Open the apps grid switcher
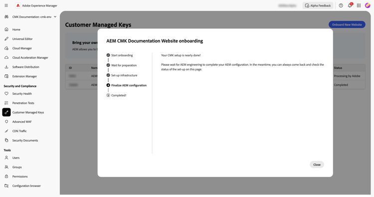 click(x=359, y=5)
